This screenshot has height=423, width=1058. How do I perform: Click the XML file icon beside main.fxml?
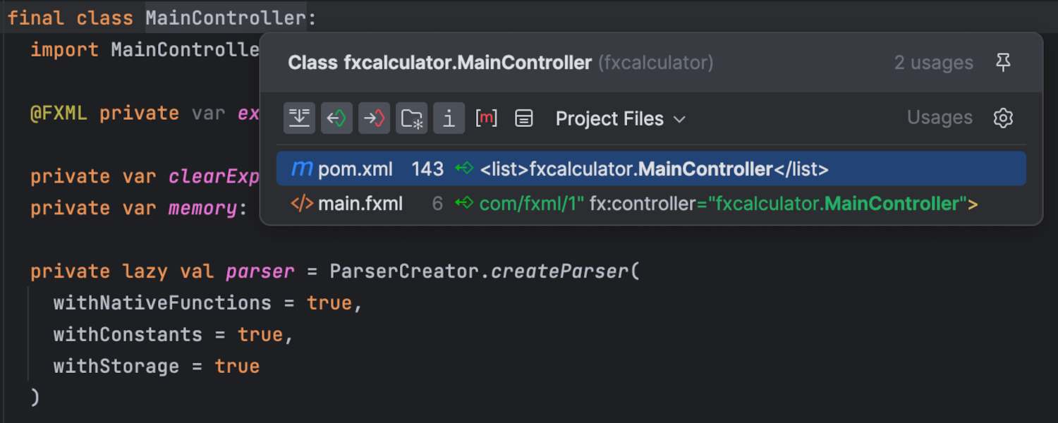[x=302, y=204]
